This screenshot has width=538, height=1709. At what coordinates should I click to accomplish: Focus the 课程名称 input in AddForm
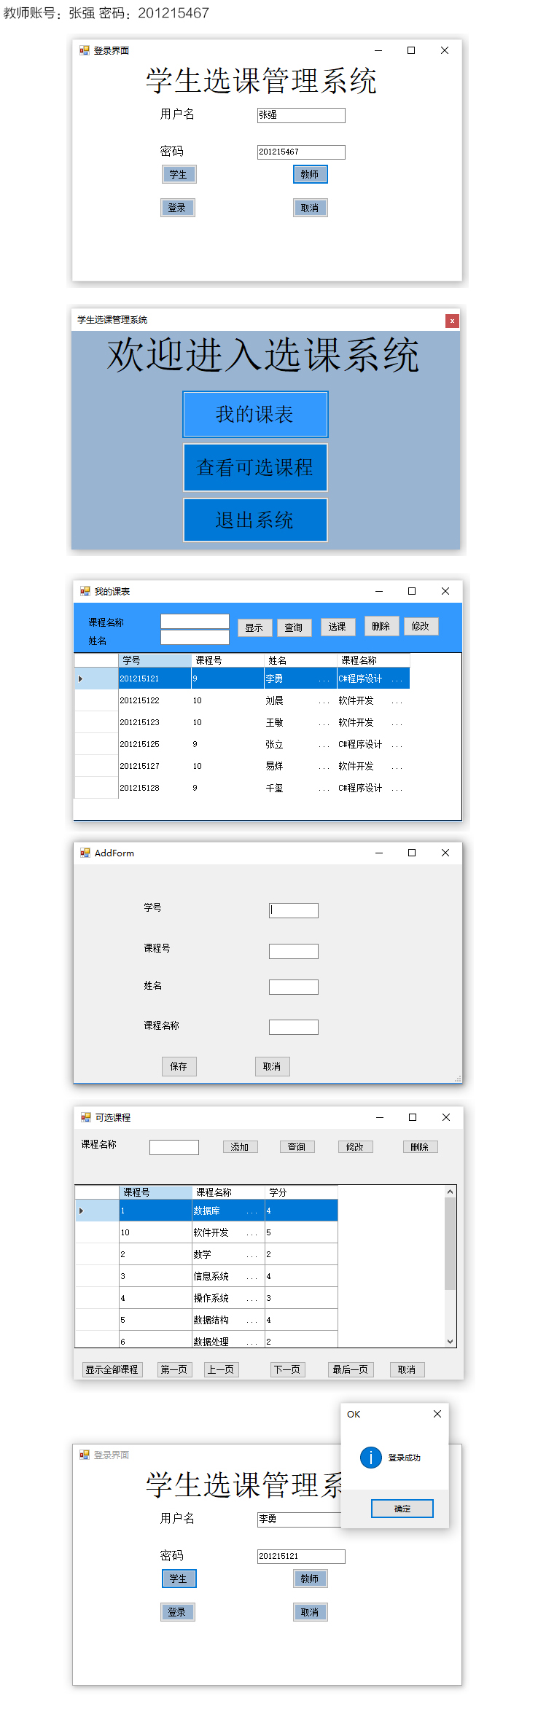[294, 1027]
